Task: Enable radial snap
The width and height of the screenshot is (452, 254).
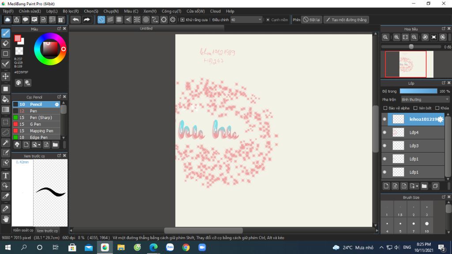Action: (137, 19)
